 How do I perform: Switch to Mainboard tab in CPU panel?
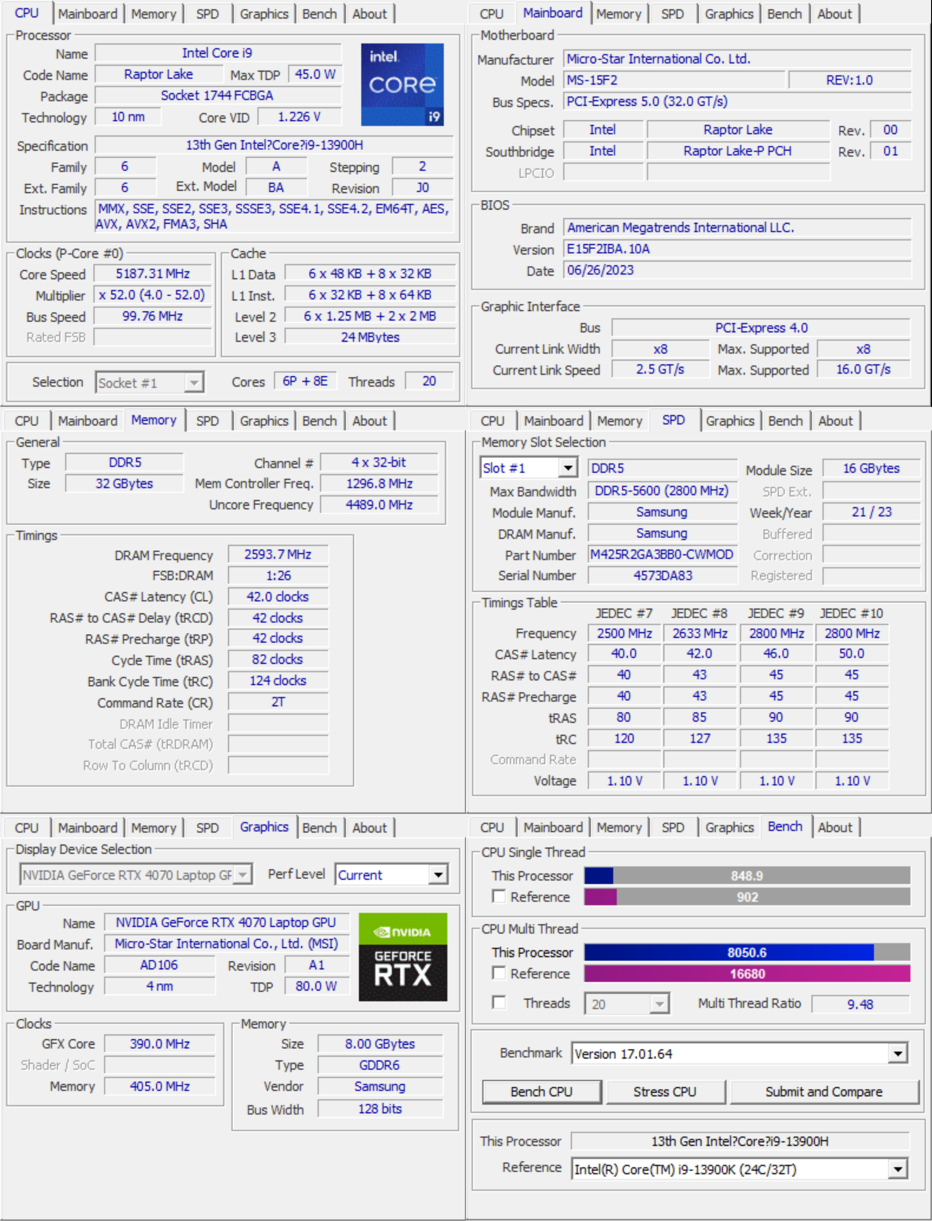88,14
